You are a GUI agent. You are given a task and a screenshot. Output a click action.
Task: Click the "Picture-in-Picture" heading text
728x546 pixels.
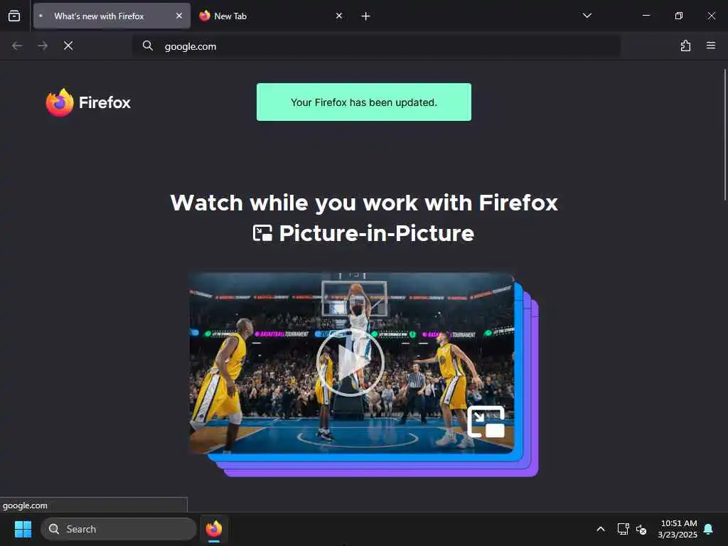pyautogui.click(x=377, y=233)
